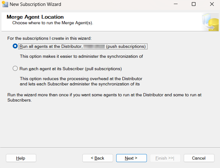Close the New Subscription Wizard window
Image resolution: width=220 pixels, height=168 pixels.
(x=212, y=4)
